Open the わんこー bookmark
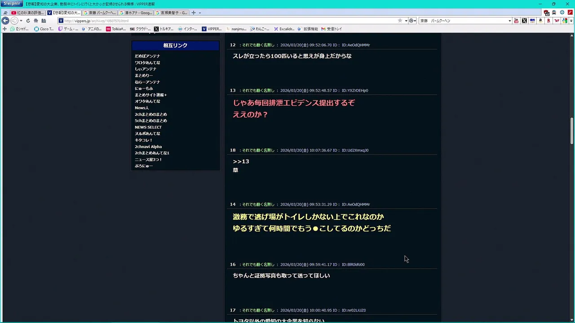The image size is (575, 323). [x=260, y=29]
